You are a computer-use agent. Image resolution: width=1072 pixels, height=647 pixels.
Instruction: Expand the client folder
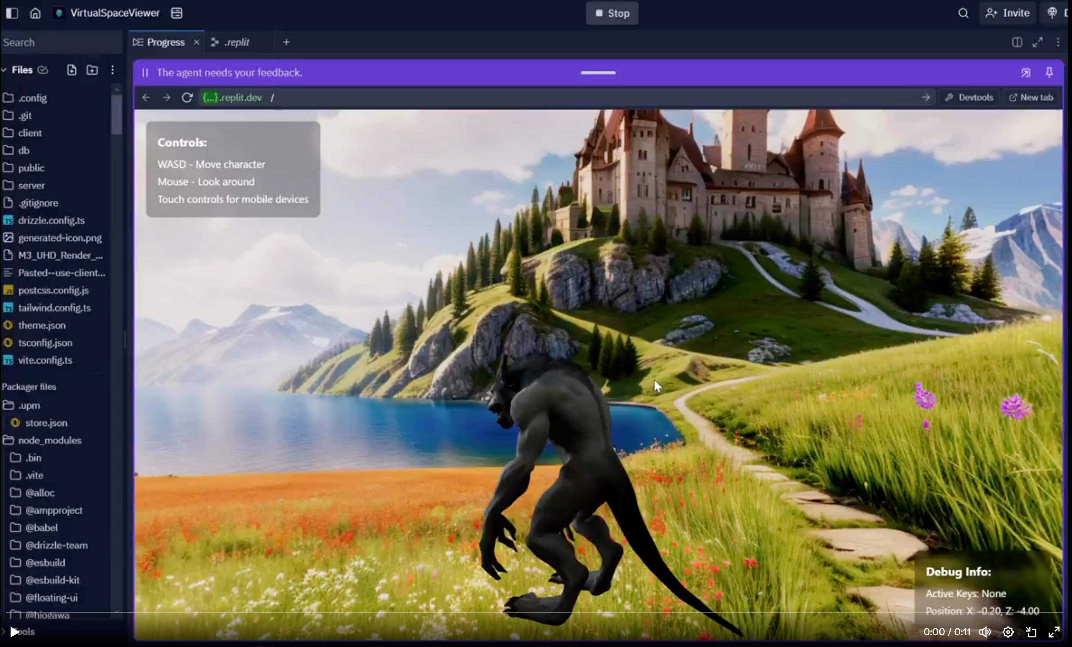(x=30, y=133)
